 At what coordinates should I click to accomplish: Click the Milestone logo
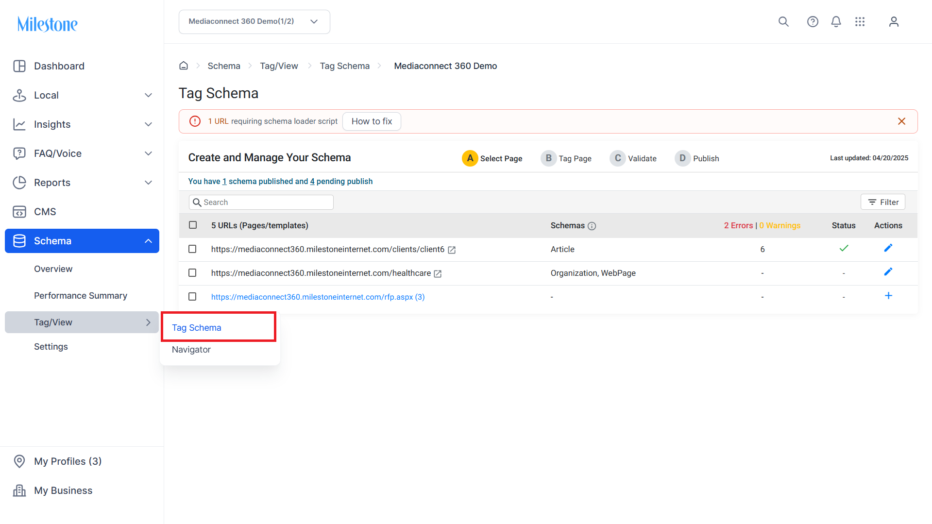(47, 24)
